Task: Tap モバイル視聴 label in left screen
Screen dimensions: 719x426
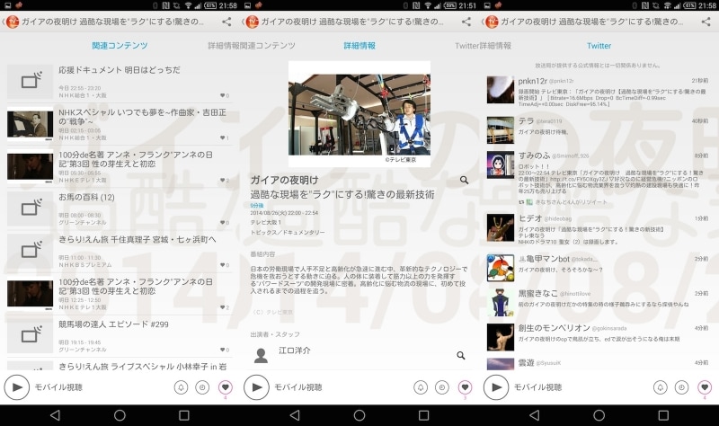Action: (58, 387)
